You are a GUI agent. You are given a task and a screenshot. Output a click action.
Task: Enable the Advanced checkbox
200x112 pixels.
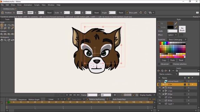(x=159, y=64)
